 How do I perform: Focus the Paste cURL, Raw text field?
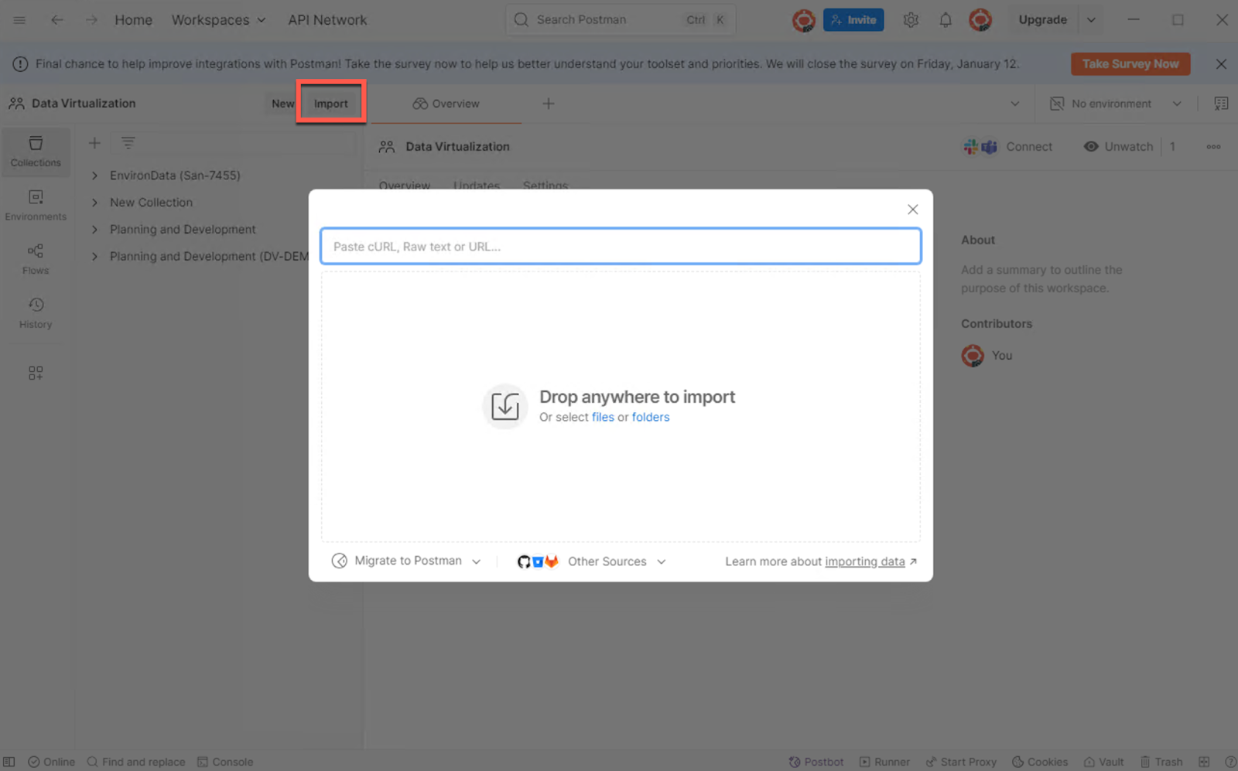(x=621, y=247)
